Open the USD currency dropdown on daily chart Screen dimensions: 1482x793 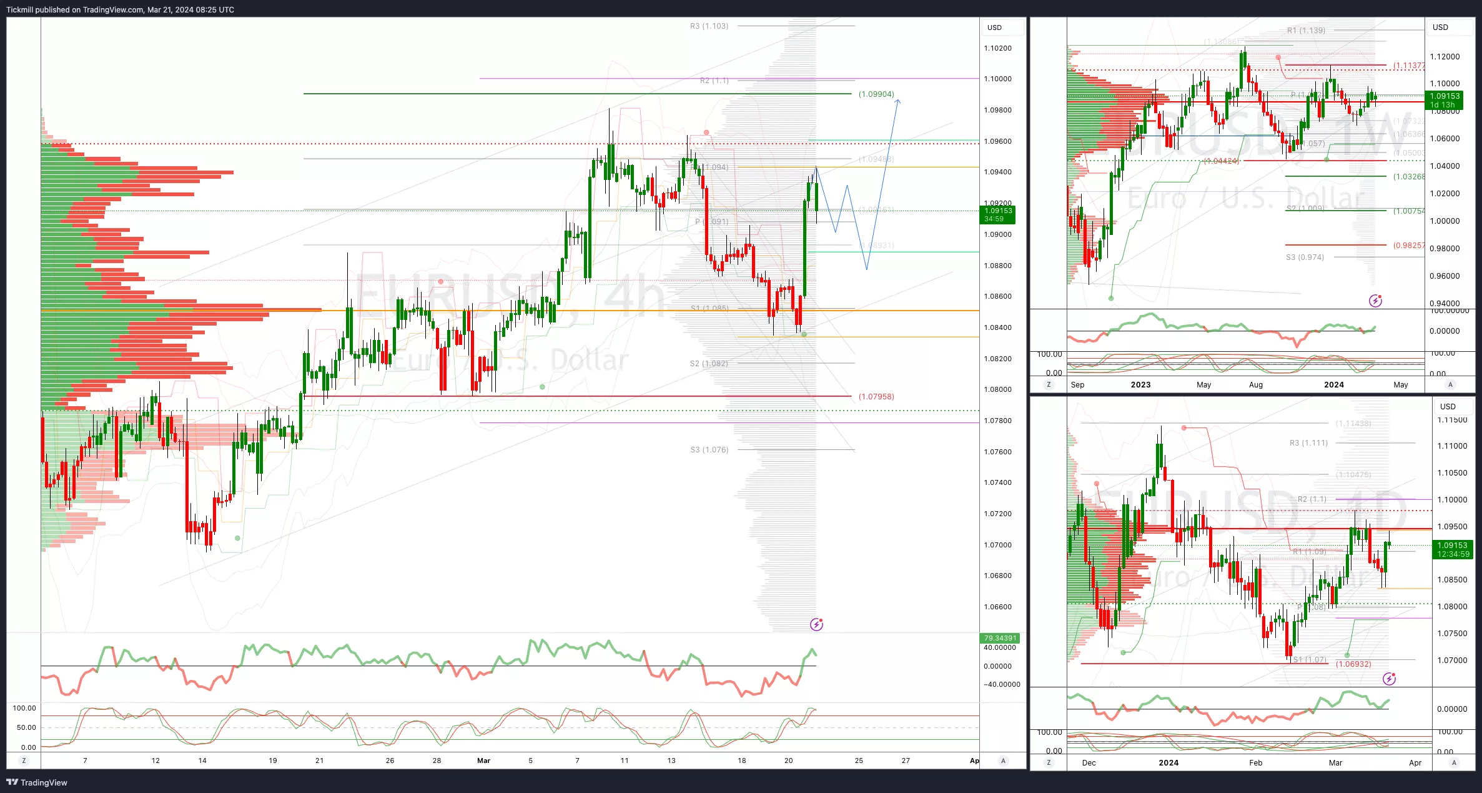[x=1448, y=407]
